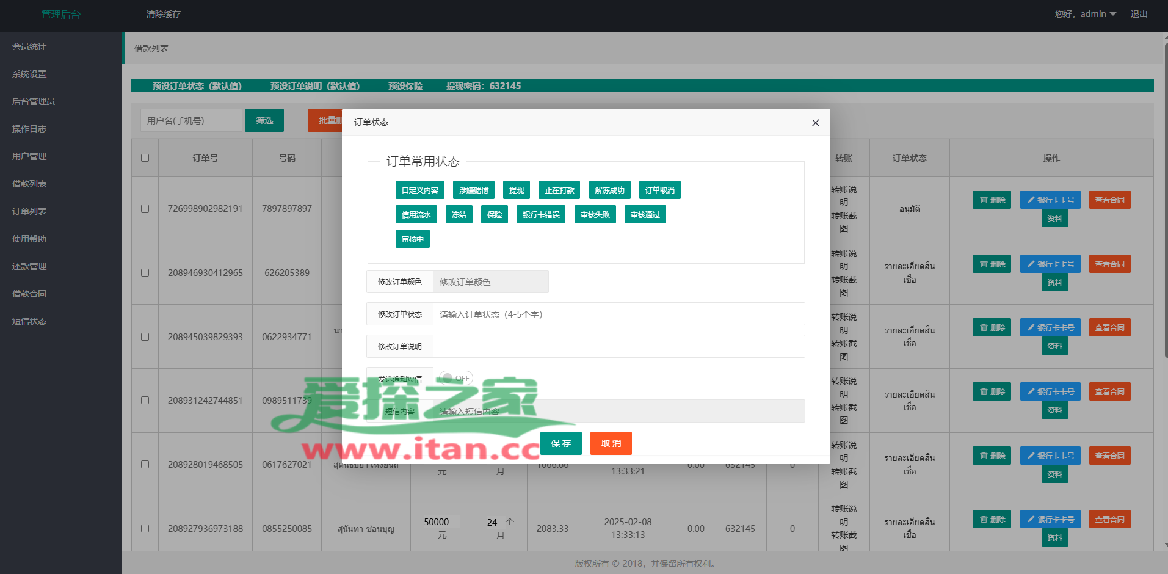Delete order 208946930412965 via trash button

[992, 264]
